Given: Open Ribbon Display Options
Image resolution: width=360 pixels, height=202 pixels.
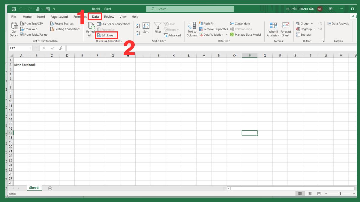Looking at the screenshot, I should [331, 9].
